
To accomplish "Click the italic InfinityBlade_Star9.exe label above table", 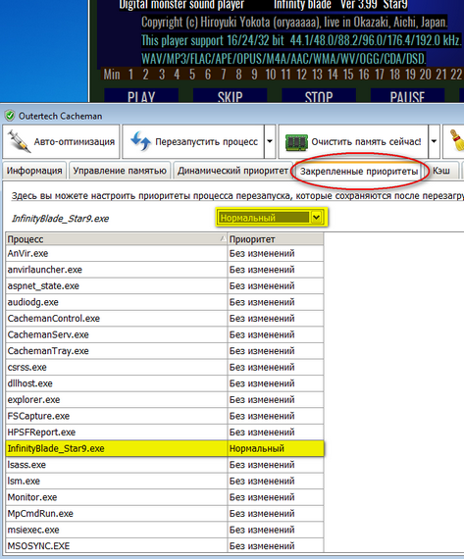I will (60, 219).
